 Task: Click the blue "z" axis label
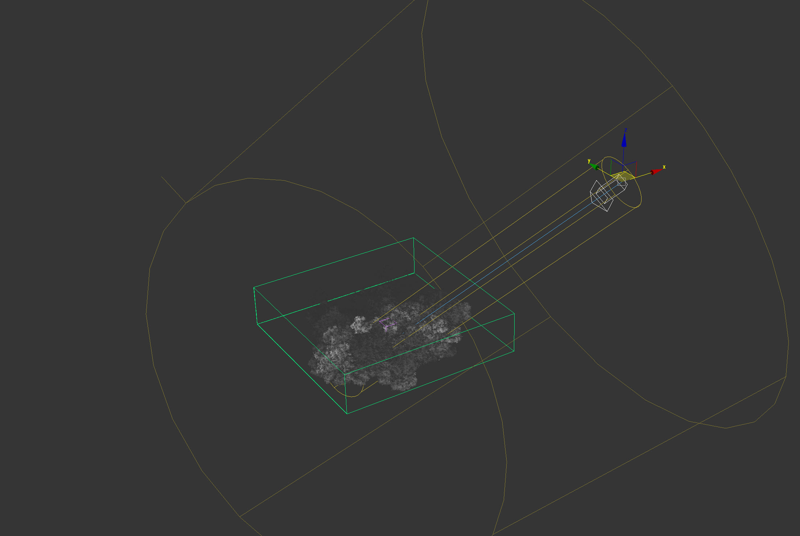(626, 130)
